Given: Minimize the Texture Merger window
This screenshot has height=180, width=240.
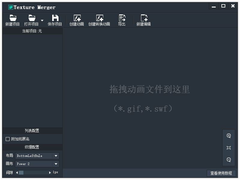Looking at the screenshot, I should coord(214,6).
